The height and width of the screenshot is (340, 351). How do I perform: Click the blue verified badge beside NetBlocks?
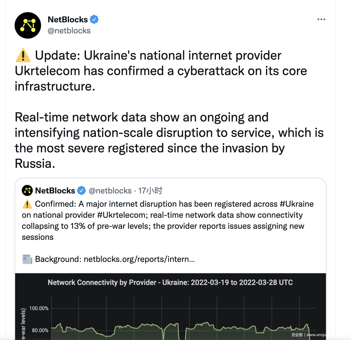[x=94, y=20]
